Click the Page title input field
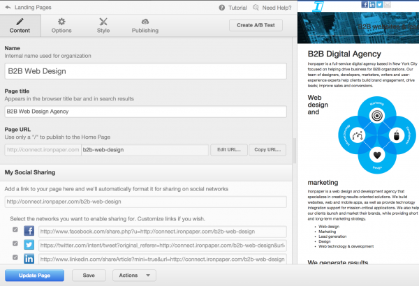 pyautogui.click(x=146, y=112)
